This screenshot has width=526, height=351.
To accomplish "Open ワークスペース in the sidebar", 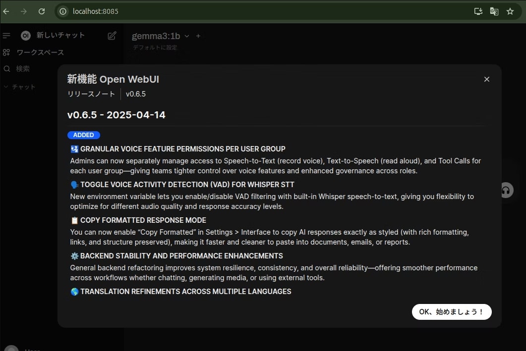I will click(x=40, y=52).
